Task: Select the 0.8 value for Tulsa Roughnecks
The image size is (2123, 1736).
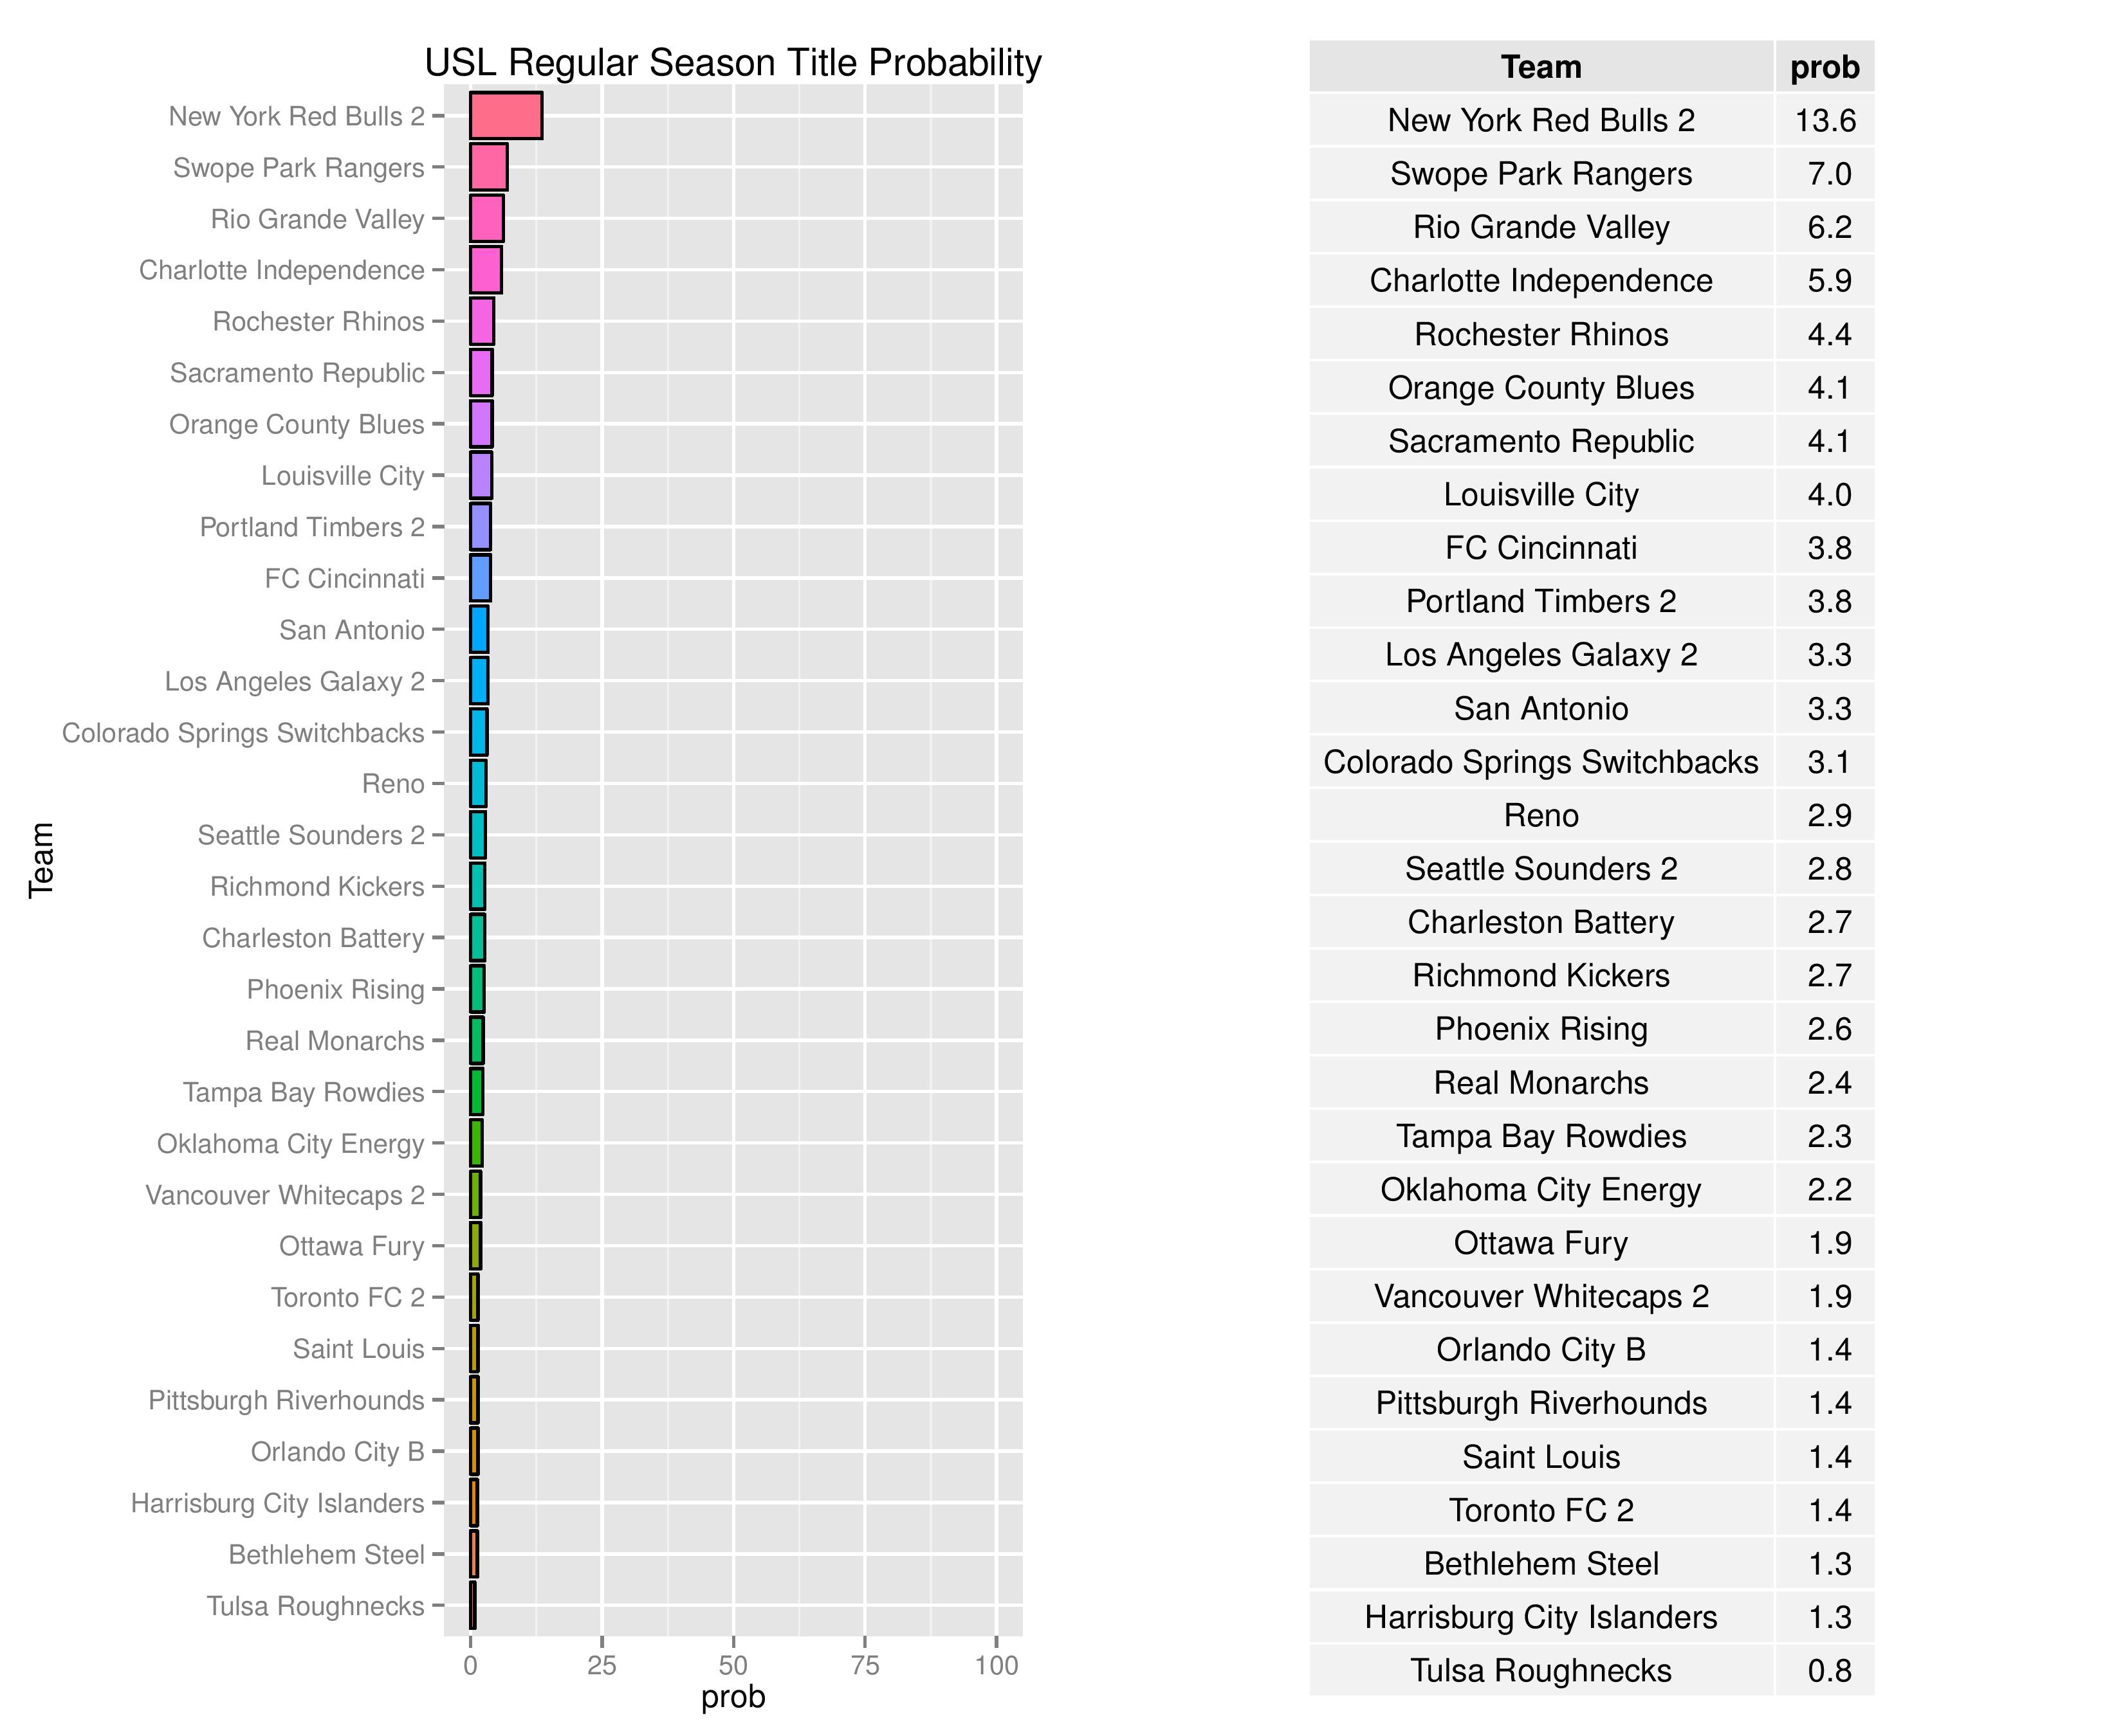Action: coord(1829,1671)
